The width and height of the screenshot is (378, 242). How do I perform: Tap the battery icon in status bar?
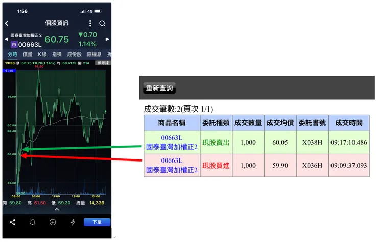coord(98,11)
